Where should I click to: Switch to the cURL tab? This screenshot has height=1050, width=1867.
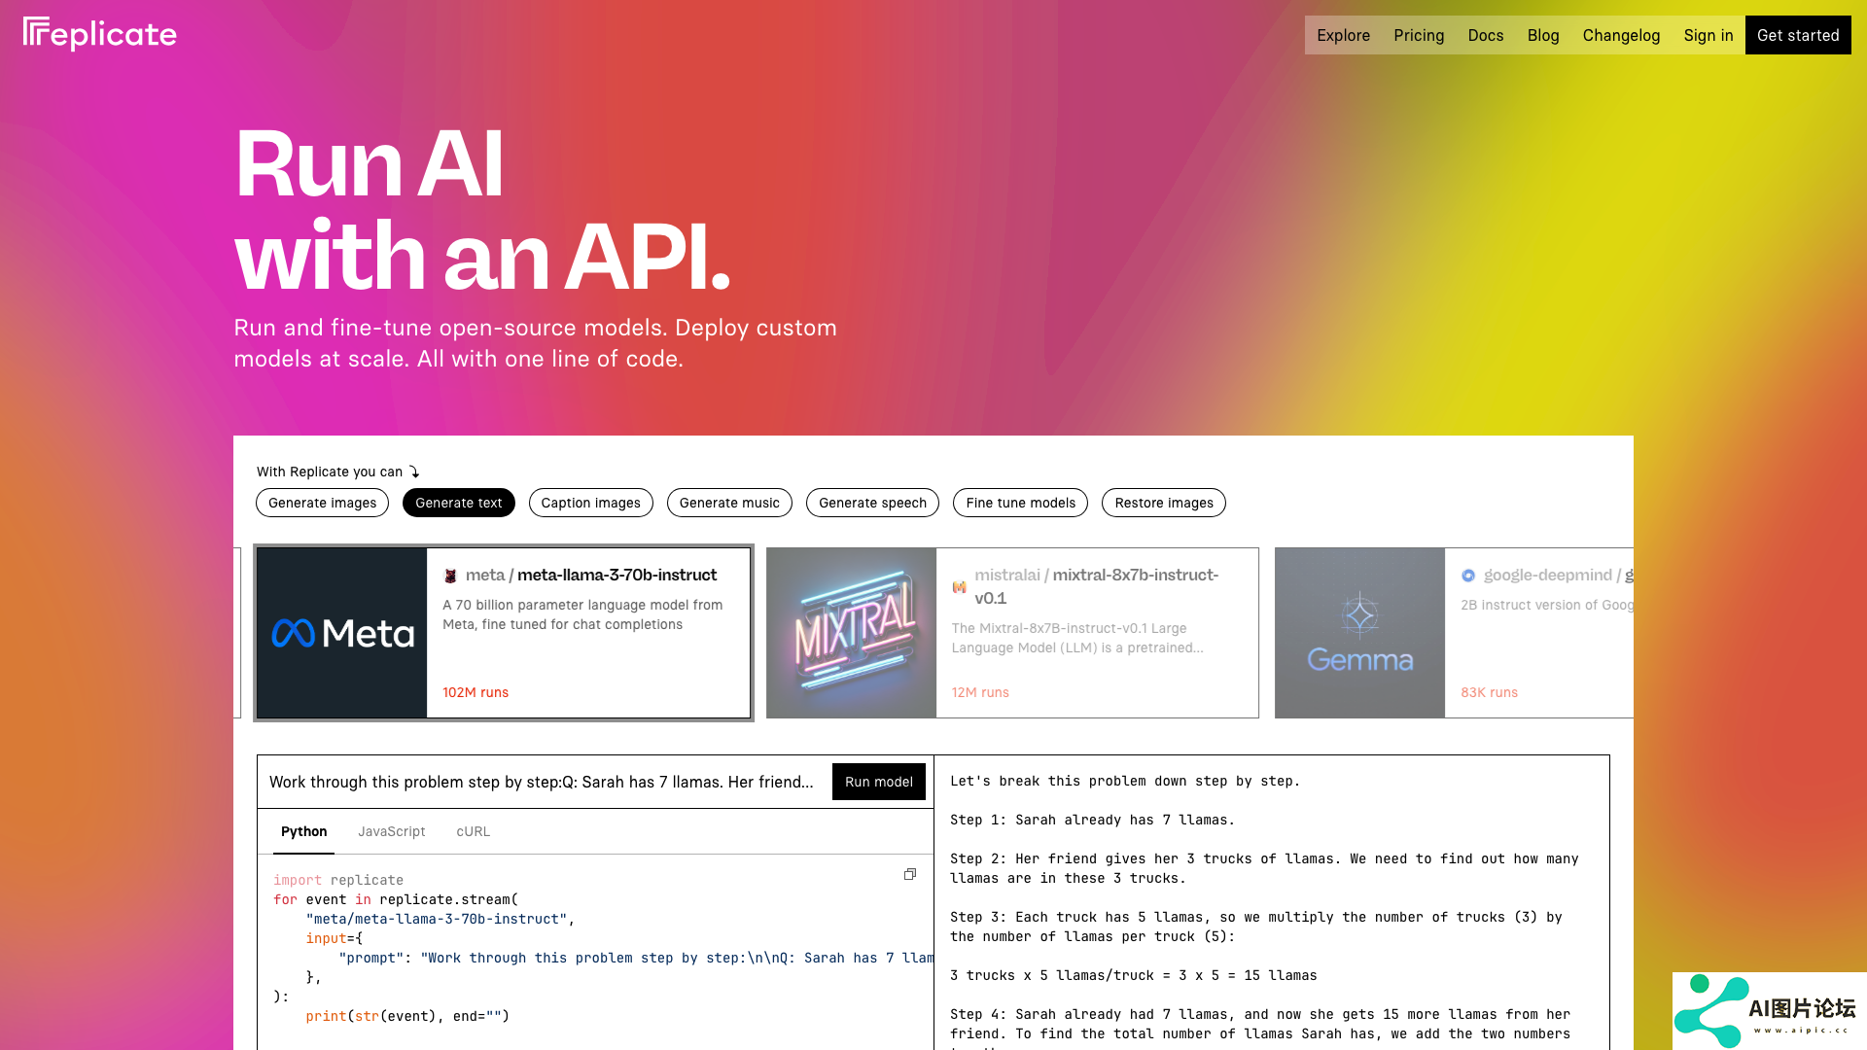[474, 831]
